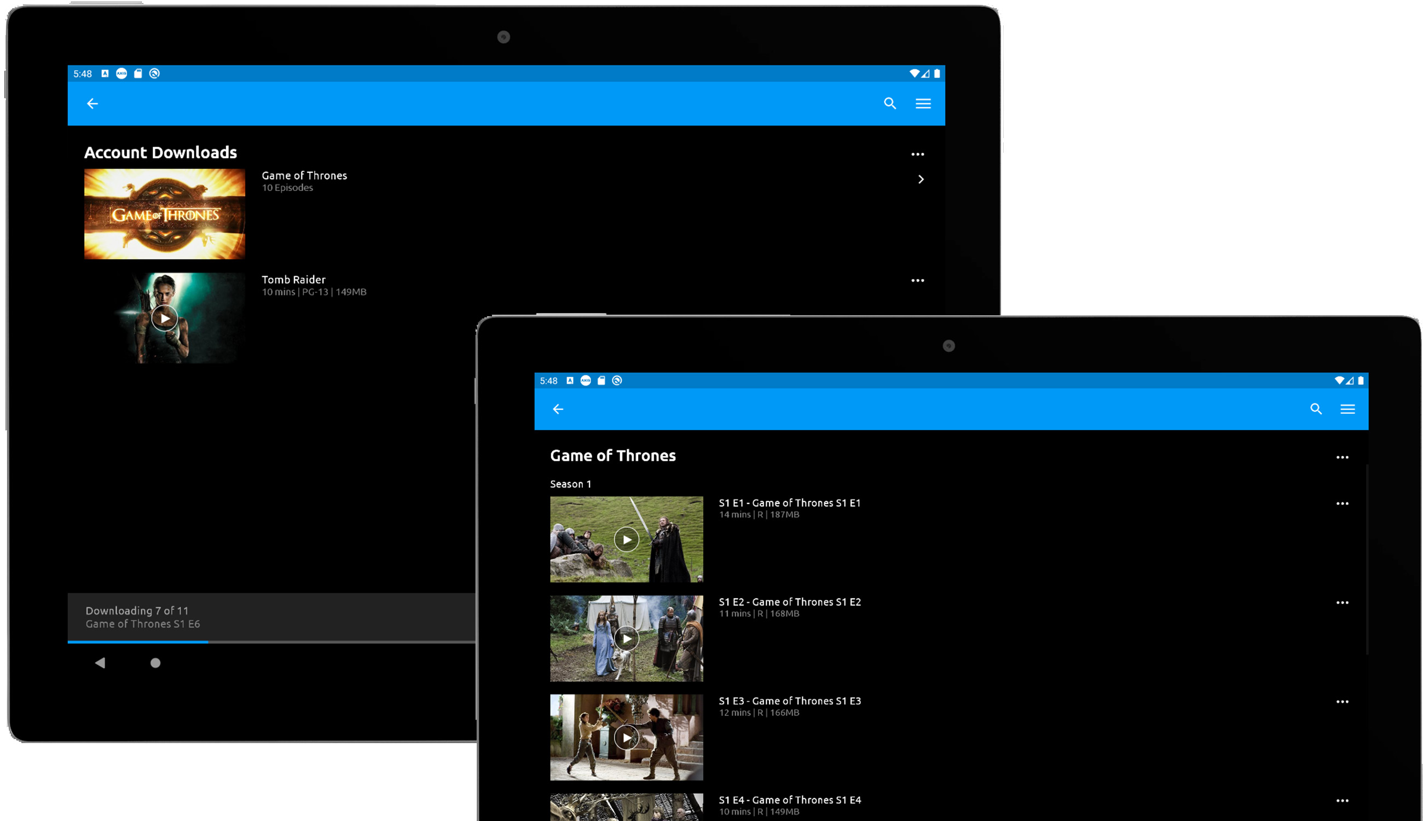Open more options for S1 E3 episode
Image resolution: width=1423 pixels, height=821 pixels.
point(1343,702)
